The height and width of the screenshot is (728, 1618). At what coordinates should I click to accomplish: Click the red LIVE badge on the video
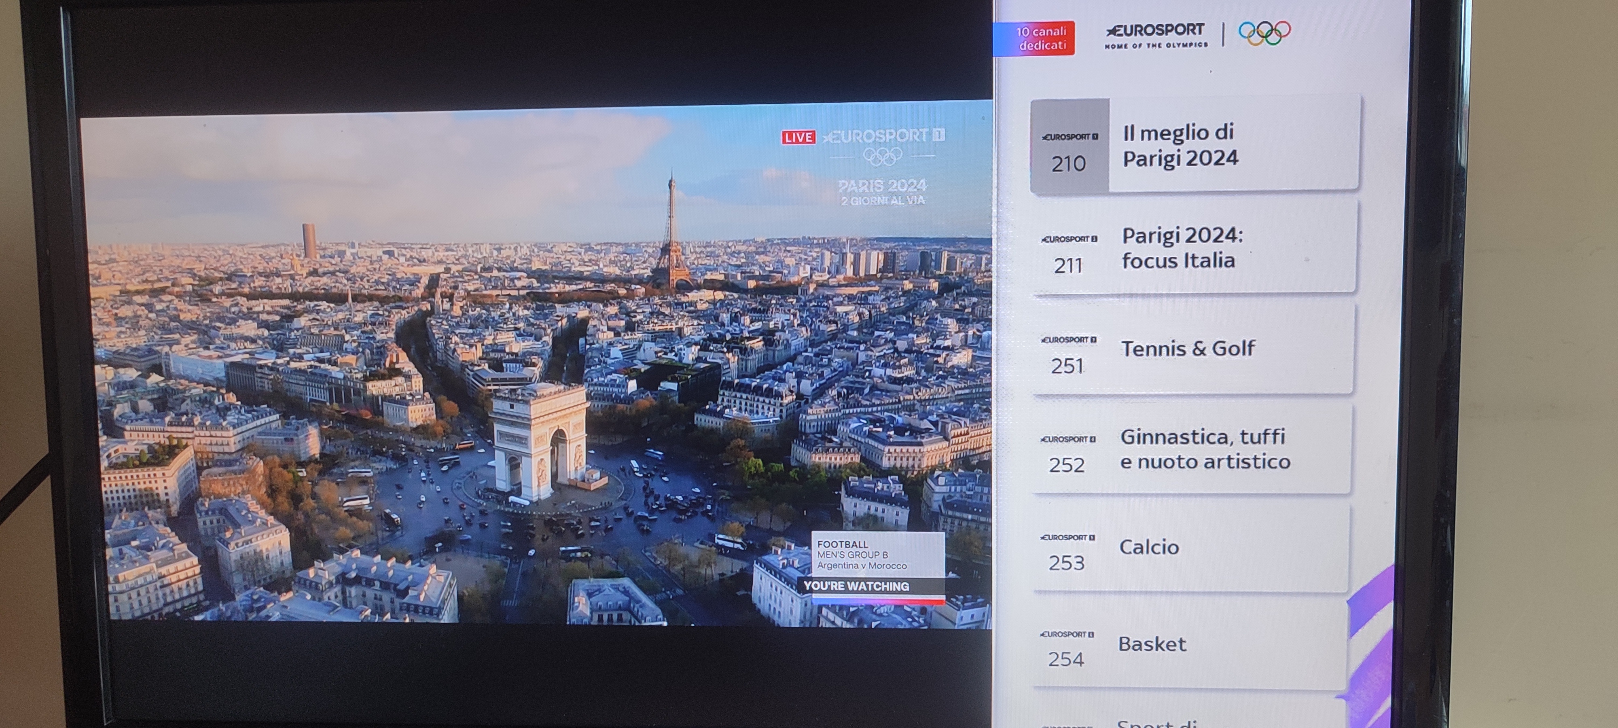pyautogui.click(x=798, y=137)
